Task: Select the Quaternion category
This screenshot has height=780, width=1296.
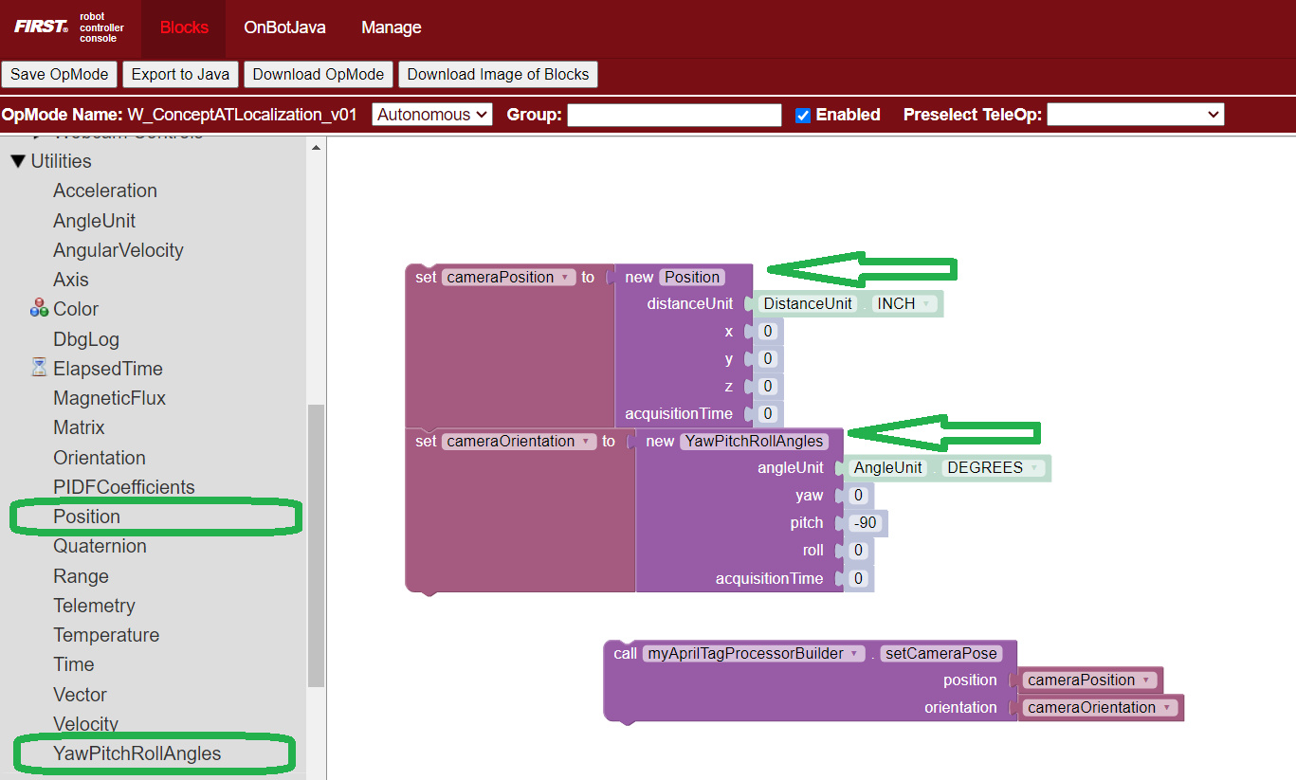Action: (100, 546)
